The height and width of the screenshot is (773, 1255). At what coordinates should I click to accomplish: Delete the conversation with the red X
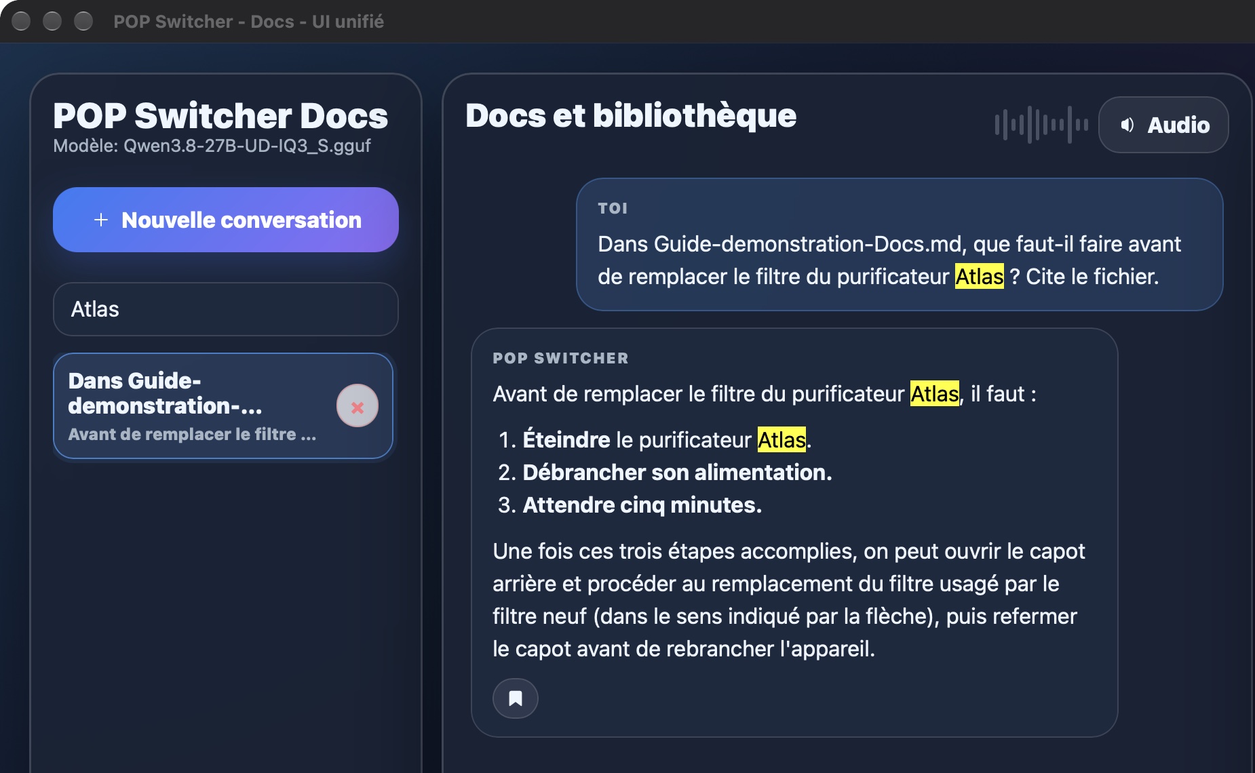tap(358, 406)
